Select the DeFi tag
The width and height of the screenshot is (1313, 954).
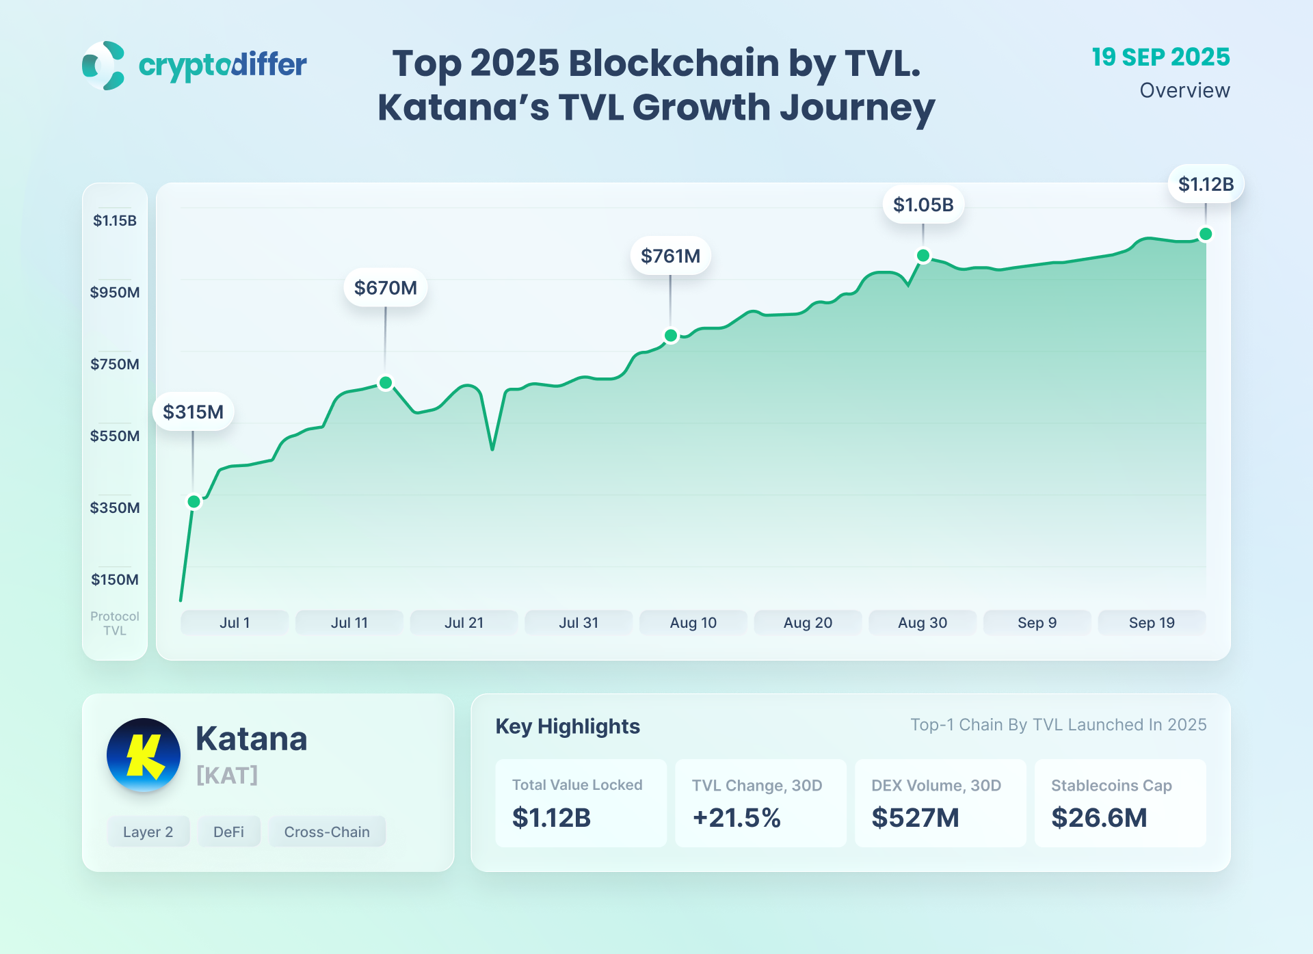pyautogui.click(x=228, y=832)
